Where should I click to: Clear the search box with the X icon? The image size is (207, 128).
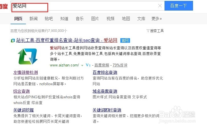coord(160,6)
